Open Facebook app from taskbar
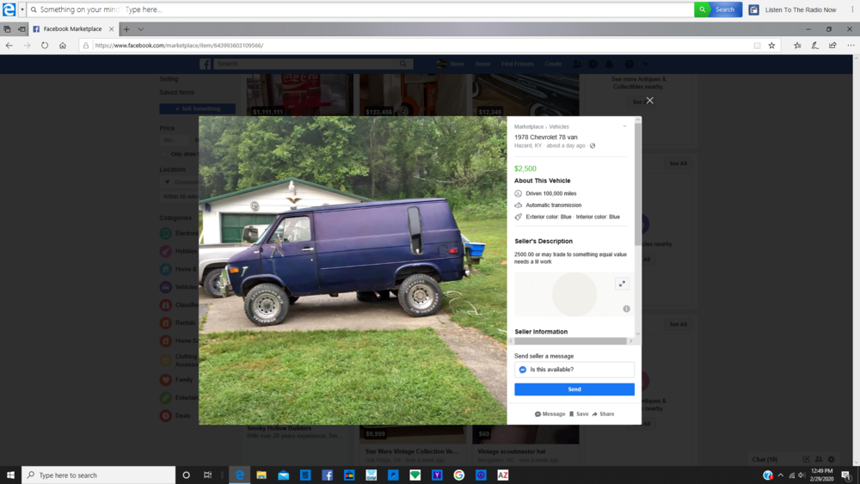The image size is (860, 484). pyautogui.click(x=327, y=475)
